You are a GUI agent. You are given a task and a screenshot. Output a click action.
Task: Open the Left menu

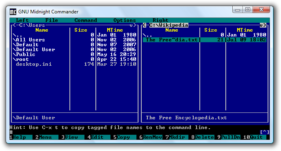point(22,20)
